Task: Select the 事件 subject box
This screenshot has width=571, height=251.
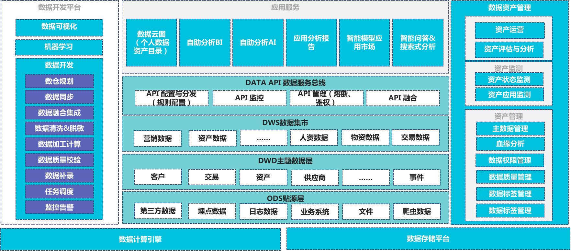Action: click(417, 177)
